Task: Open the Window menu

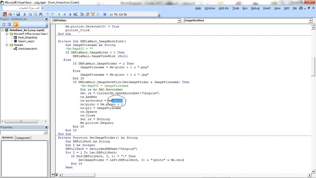Action: (210, 8)
